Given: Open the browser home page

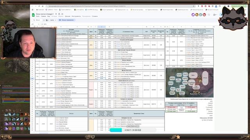Looking at the screenshot, I should point(43,6).
